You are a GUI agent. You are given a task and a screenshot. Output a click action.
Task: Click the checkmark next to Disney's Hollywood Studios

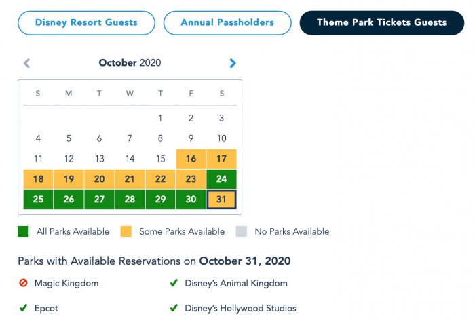(x=174, y=308)
